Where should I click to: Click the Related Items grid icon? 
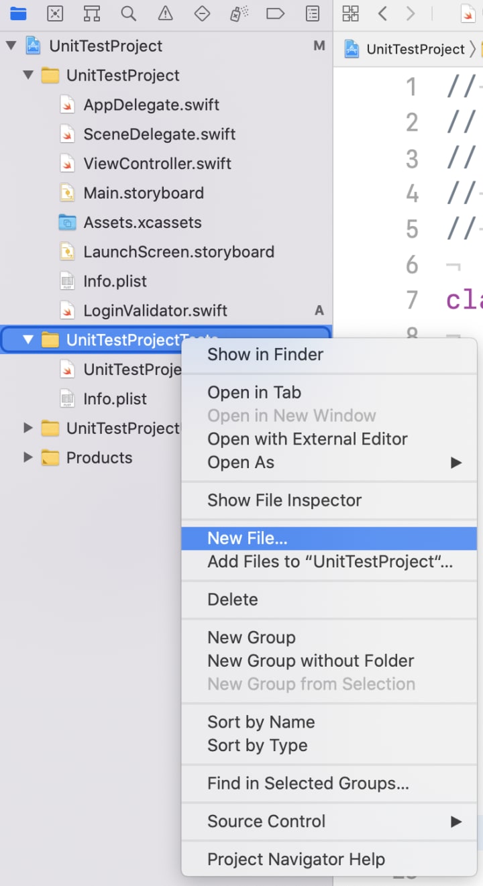click(350, 13)
